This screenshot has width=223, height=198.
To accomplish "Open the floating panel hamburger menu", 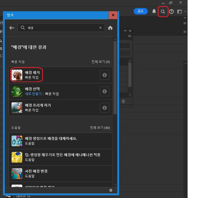I will pos(130,36).
